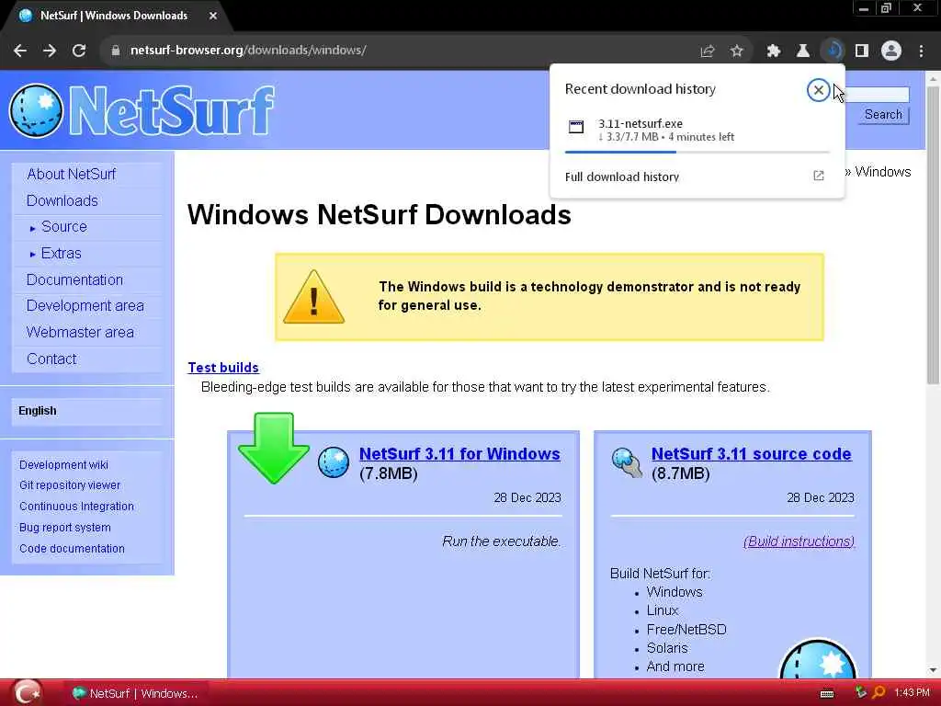Open the on-screen keyboard tray icon
This screenshot has height=706, width=941.
[827, 694]
